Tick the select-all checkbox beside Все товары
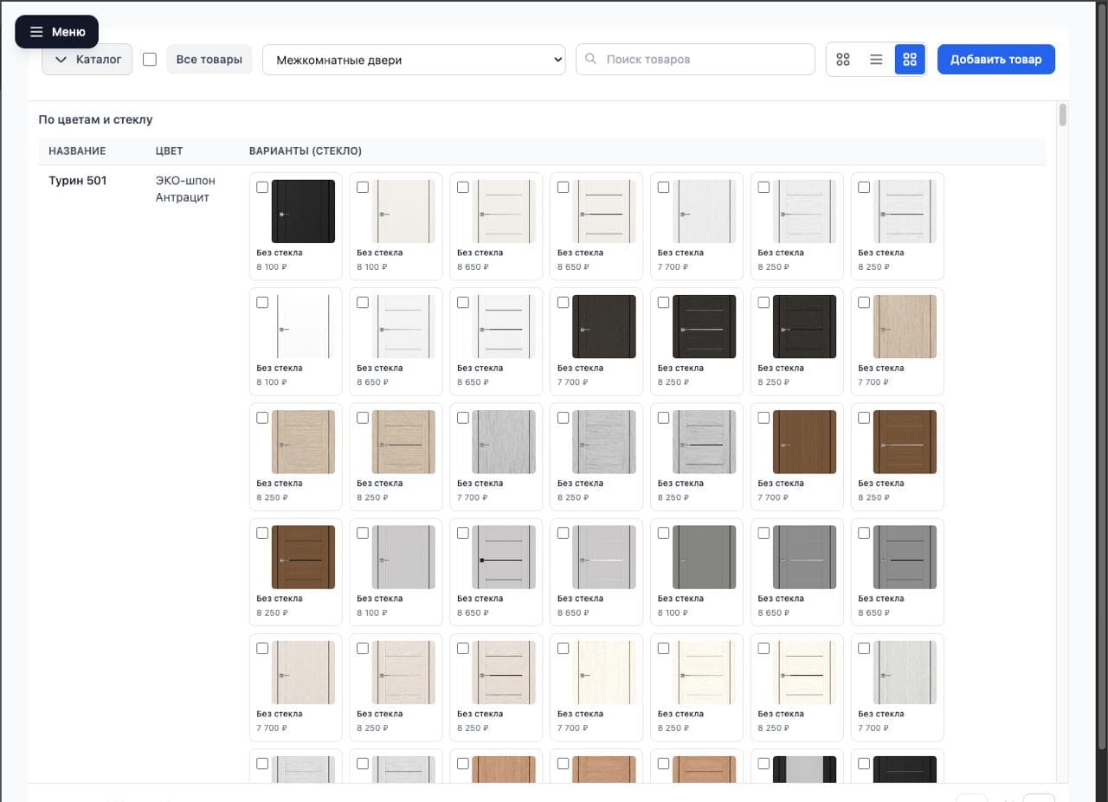This screenshot has width=1108, height=802. (x=150, y=60)
